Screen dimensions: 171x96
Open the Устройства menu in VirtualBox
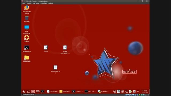coord(43,3)
